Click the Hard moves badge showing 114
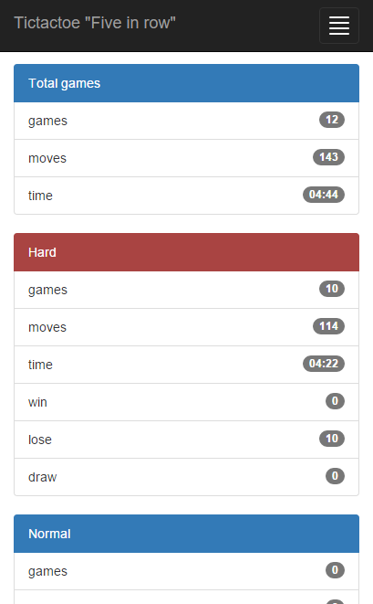The width and height of the screenshot is (373, 604). [329, 326]
